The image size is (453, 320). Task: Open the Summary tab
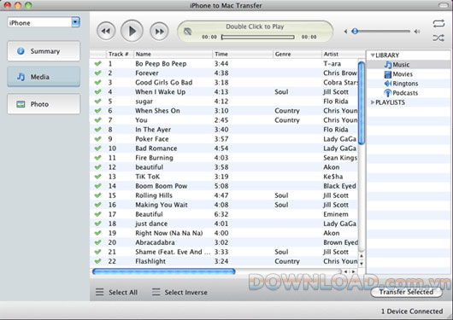[x=44, y=51]
